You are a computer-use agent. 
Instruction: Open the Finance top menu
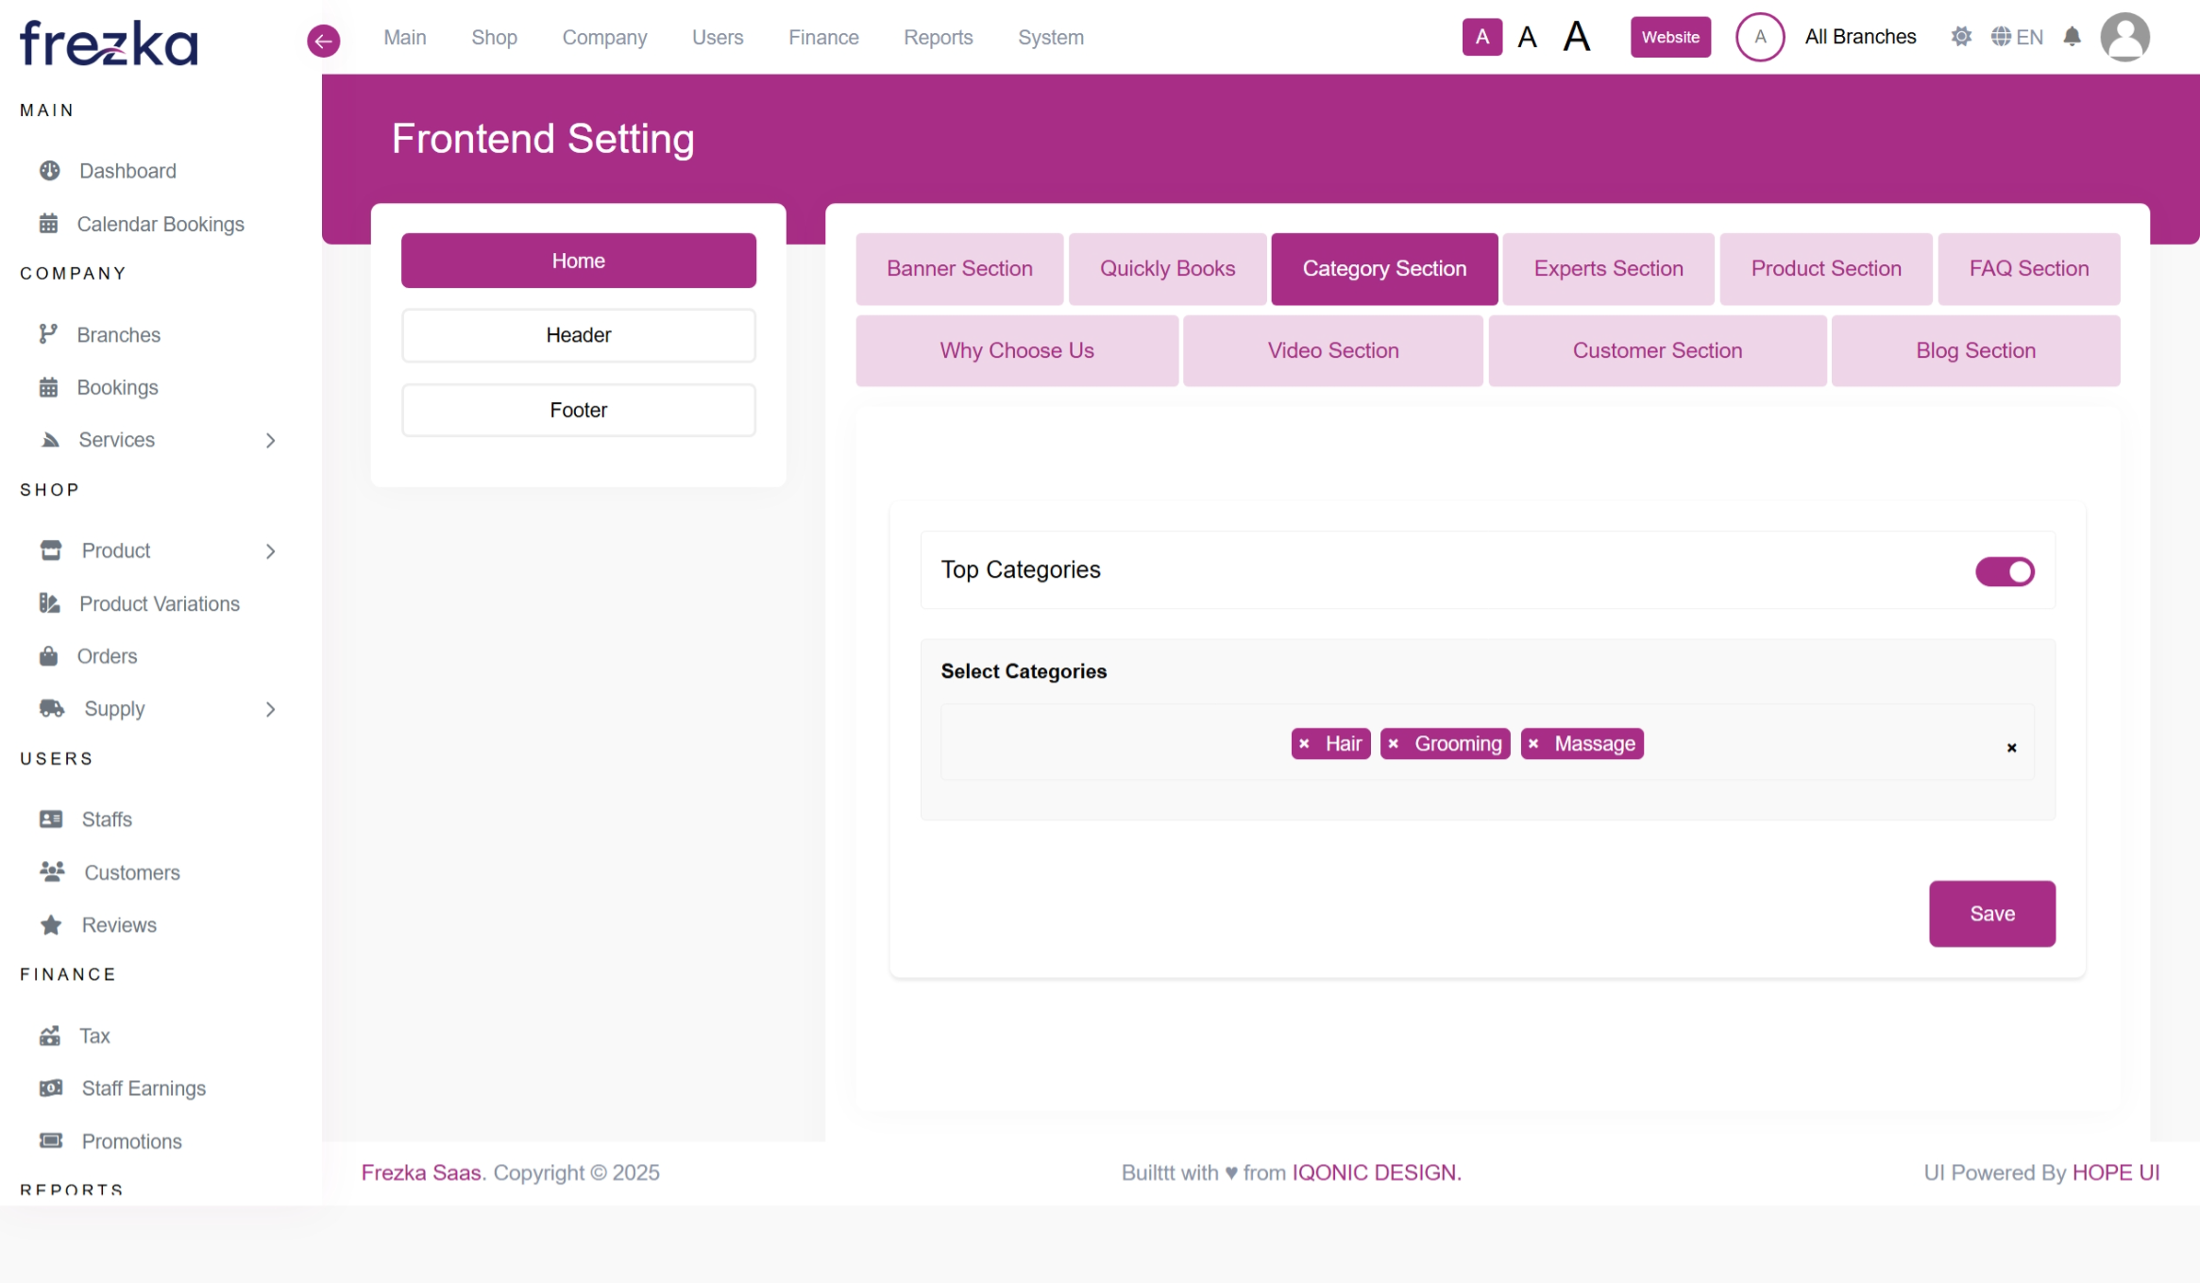823,38
